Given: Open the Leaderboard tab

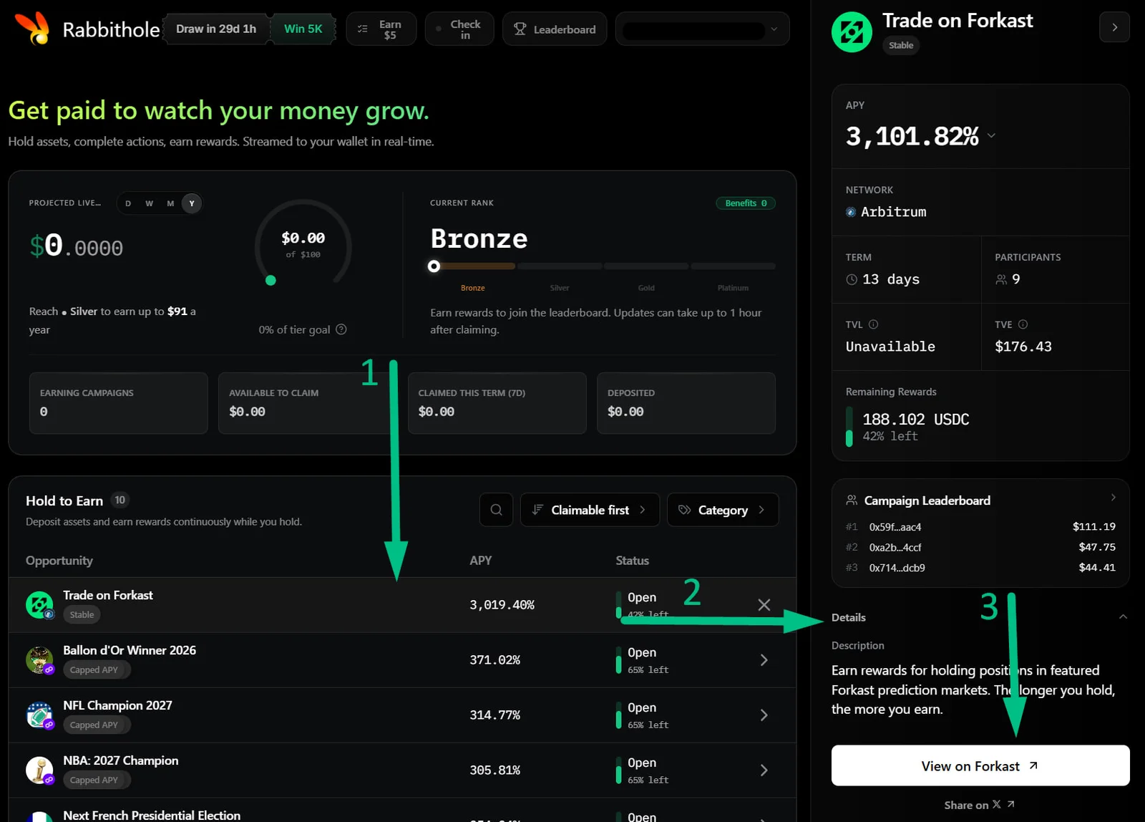Looking at the screenshot, I should (x=555, y=29).
